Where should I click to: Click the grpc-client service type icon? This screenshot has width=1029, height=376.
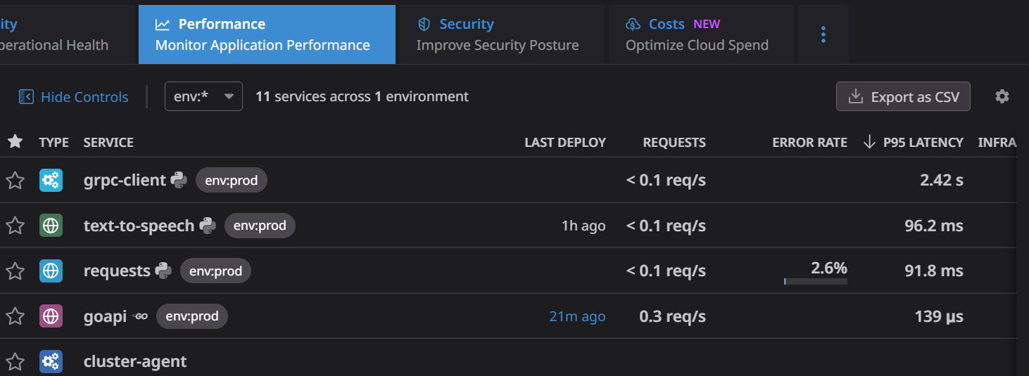[51, 181]
